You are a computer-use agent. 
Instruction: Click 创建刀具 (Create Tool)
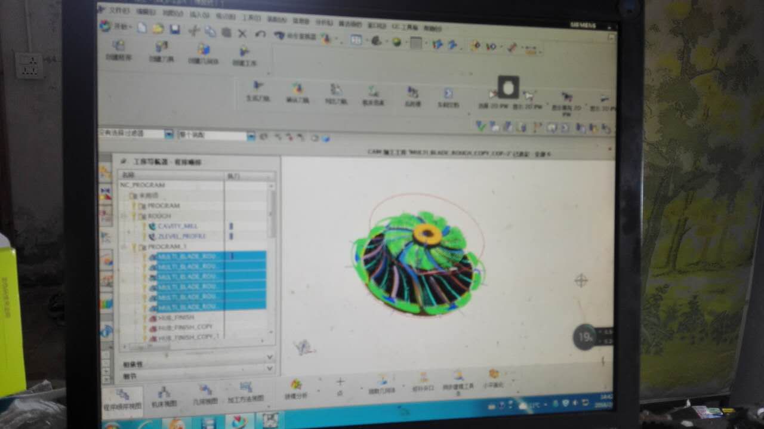(x=161, y=53)
